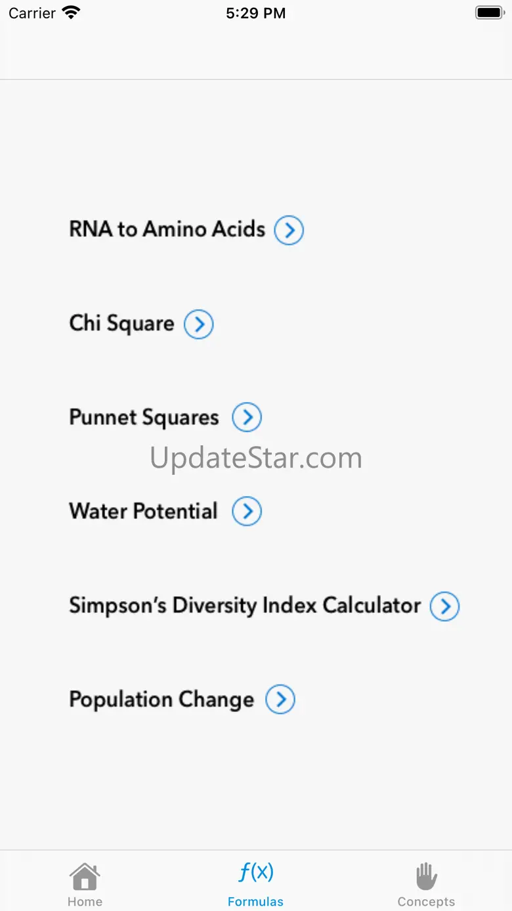Go to the Water Potential entry text
The image size is (512, 911).
pos(143,511)
